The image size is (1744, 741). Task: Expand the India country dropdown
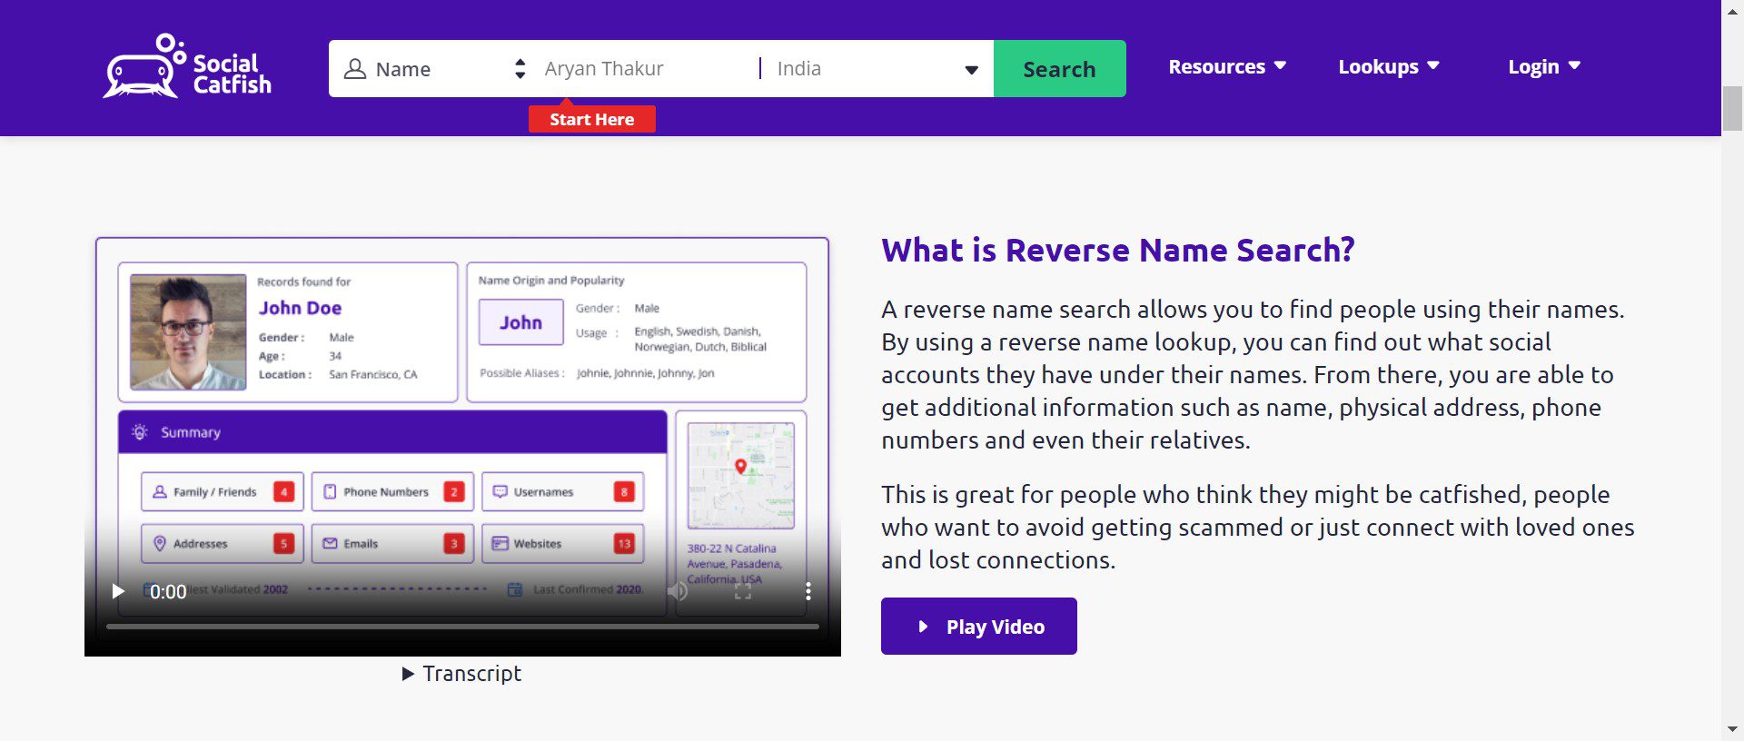click(970, 70)
